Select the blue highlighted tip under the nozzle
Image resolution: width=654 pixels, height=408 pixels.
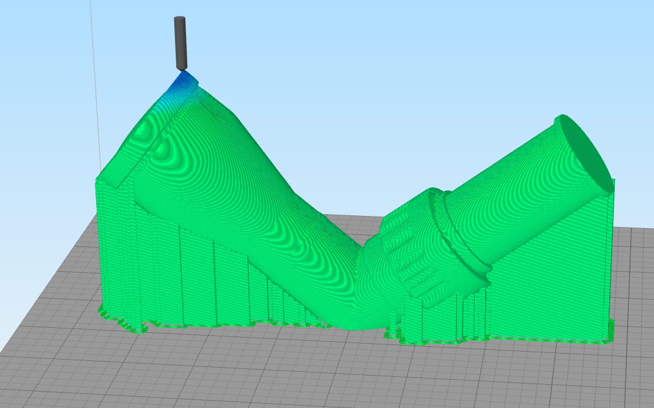coord(183,82)
